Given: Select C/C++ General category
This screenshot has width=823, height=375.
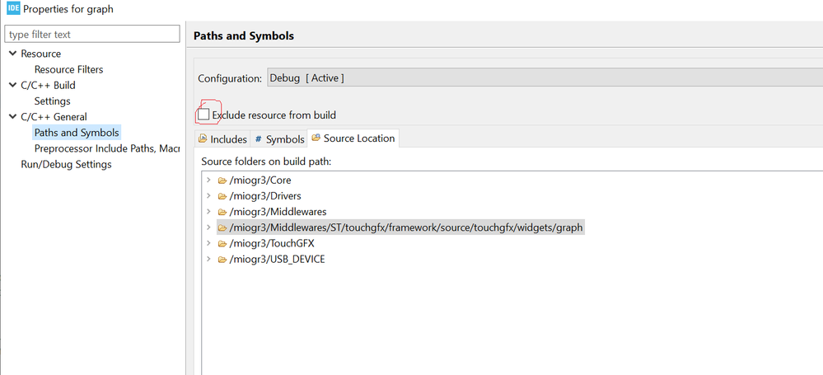Looking at the screenshot, I should pyautogui.click(x=54, y=116).
